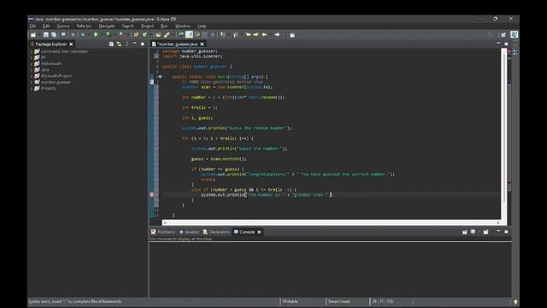This screenshot has height=308, width=547.
Task: Minimize the editor area
Action: coord(498,44)
